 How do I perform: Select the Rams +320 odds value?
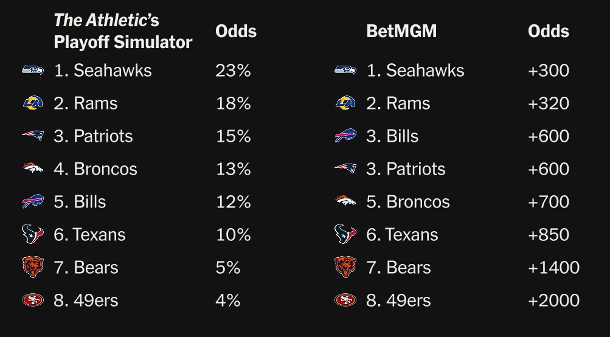549,103
